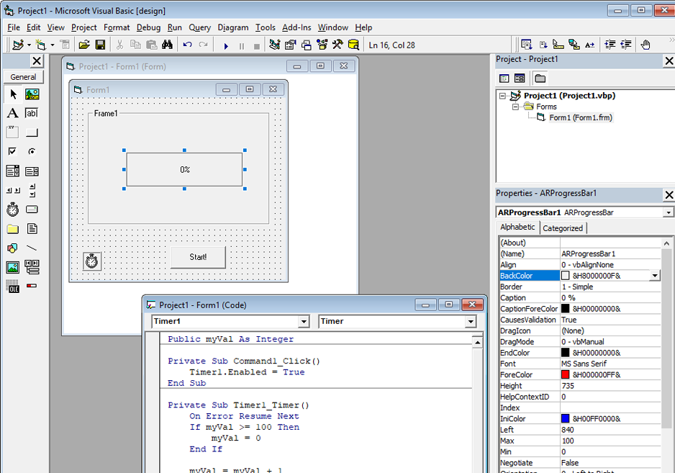Image resolution: width=675 pixels, height=473 pixels.
Task: Select the Image tool in toolbox
Action: coord(13,268)
